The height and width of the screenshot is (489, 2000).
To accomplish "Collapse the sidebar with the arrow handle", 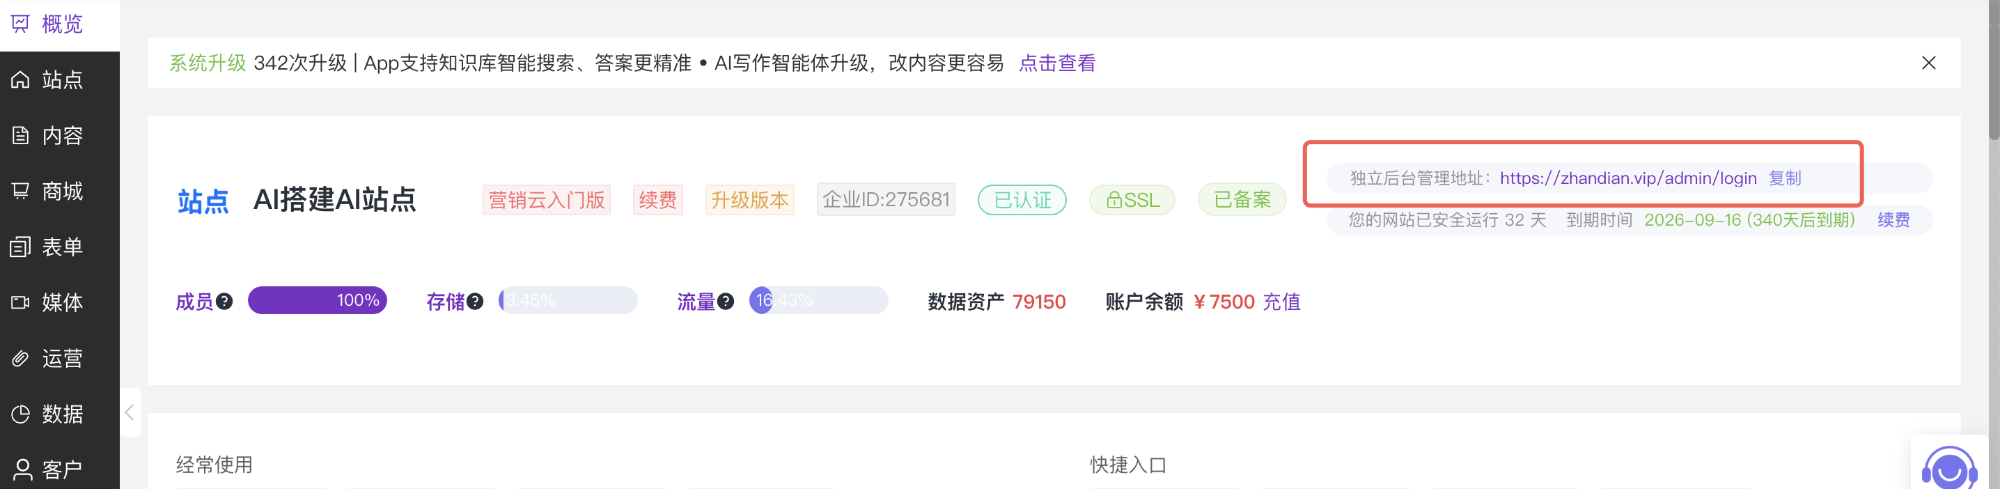I will [x=130, y=412].
